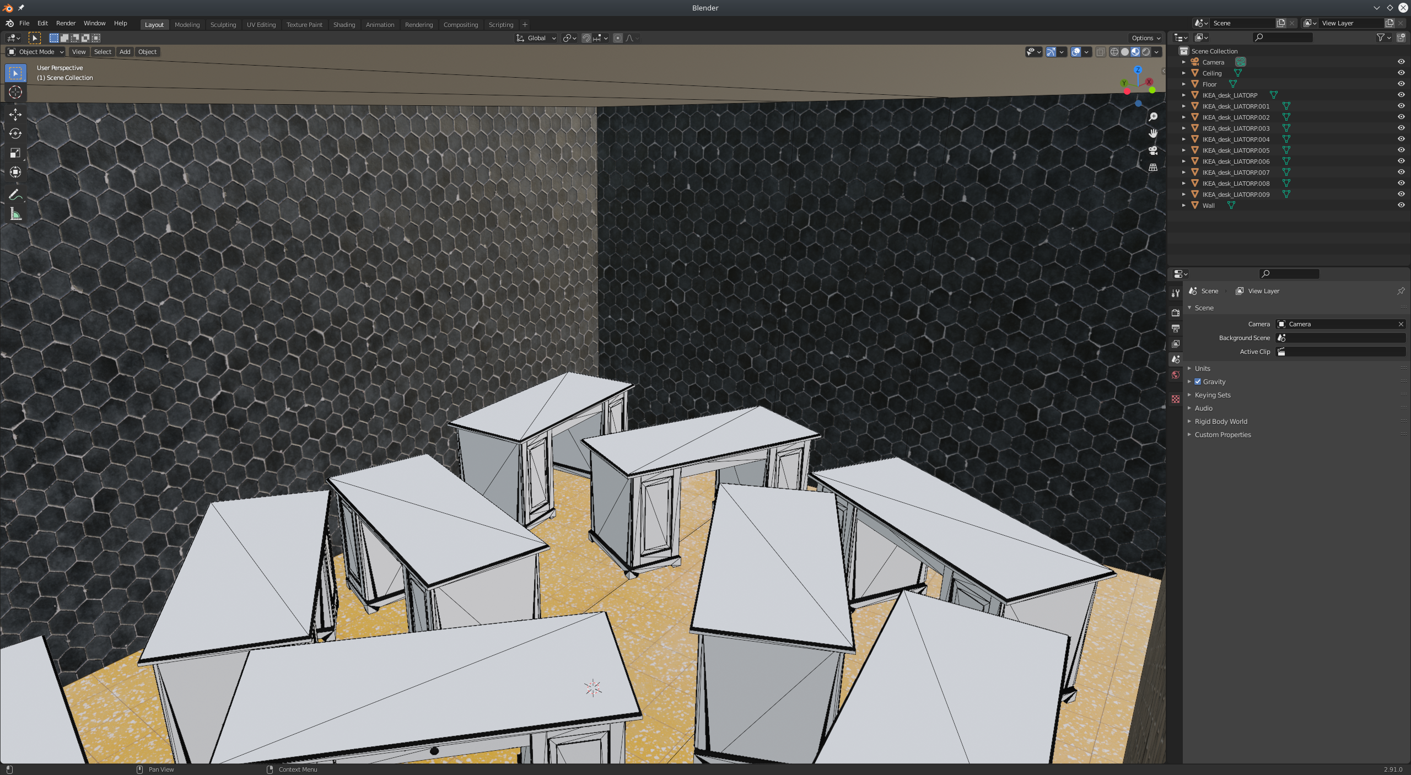The height and width of the screenshot is (775, 1411).
Task: Select the Measure tool
Action: coord(15,214)
